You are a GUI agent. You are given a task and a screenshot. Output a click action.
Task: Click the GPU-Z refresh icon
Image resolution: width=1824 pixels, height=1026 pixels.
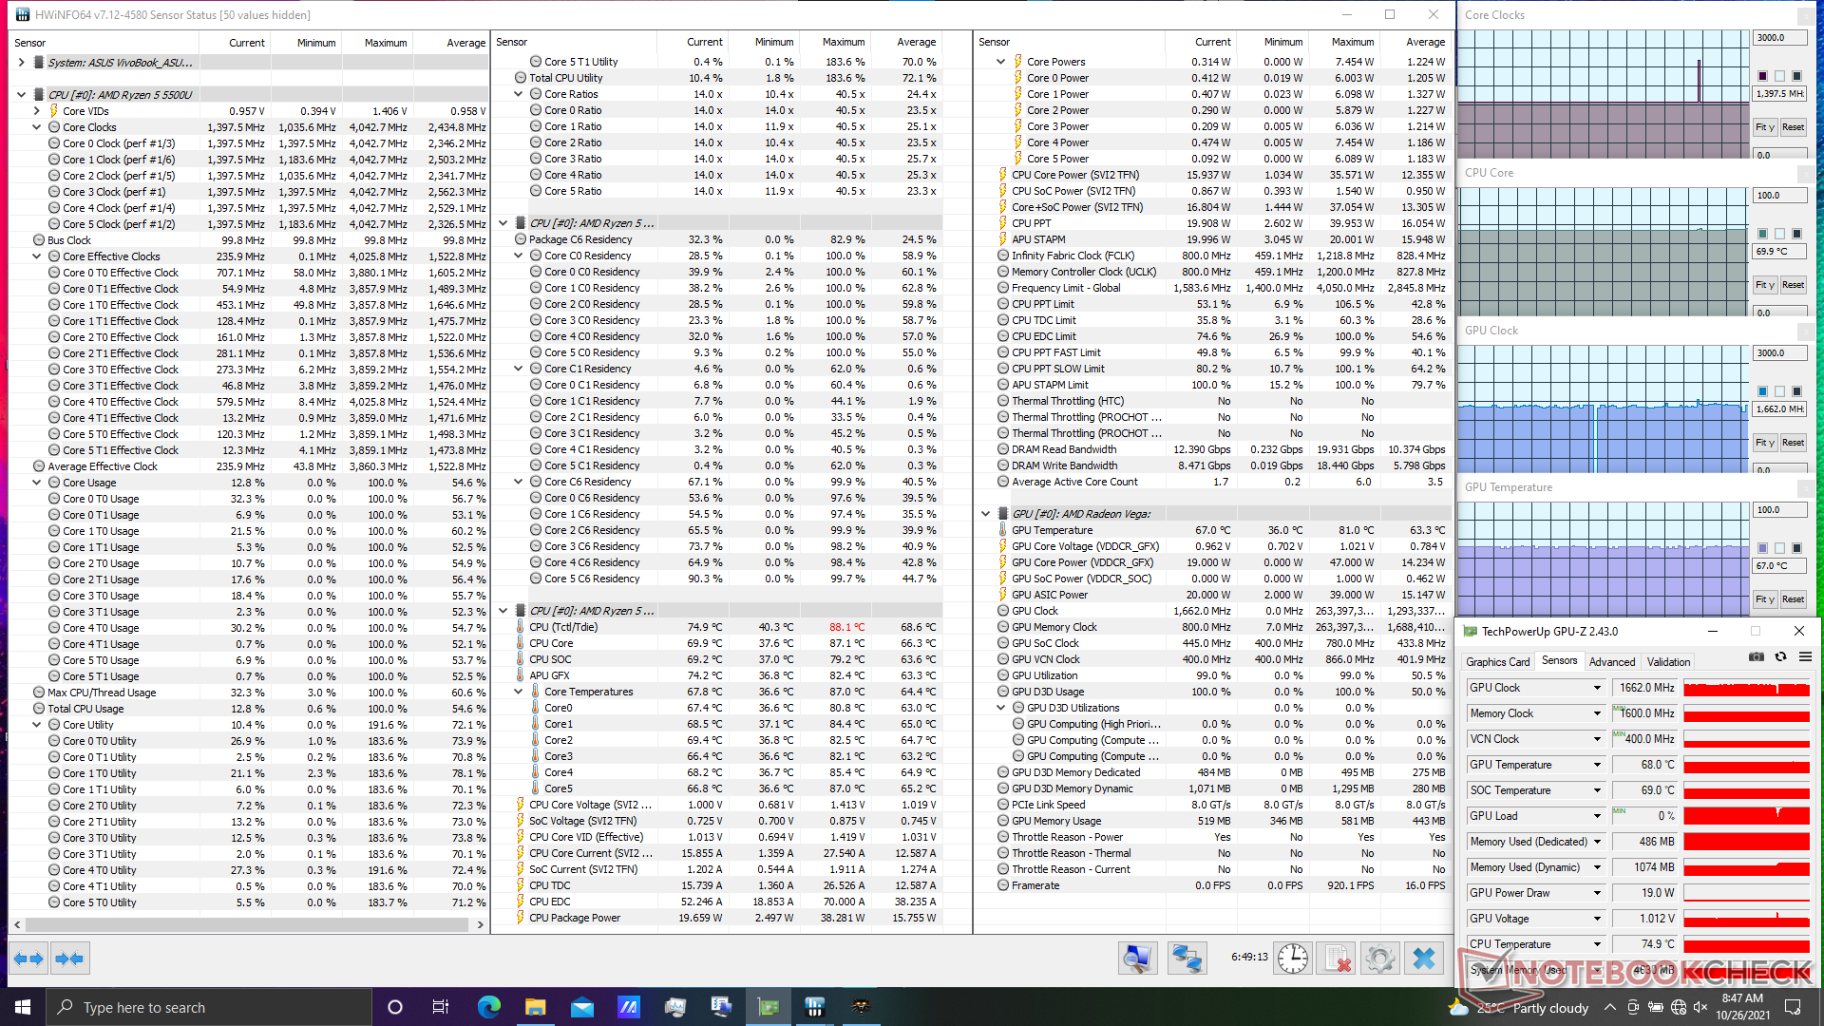[1781, 656]
